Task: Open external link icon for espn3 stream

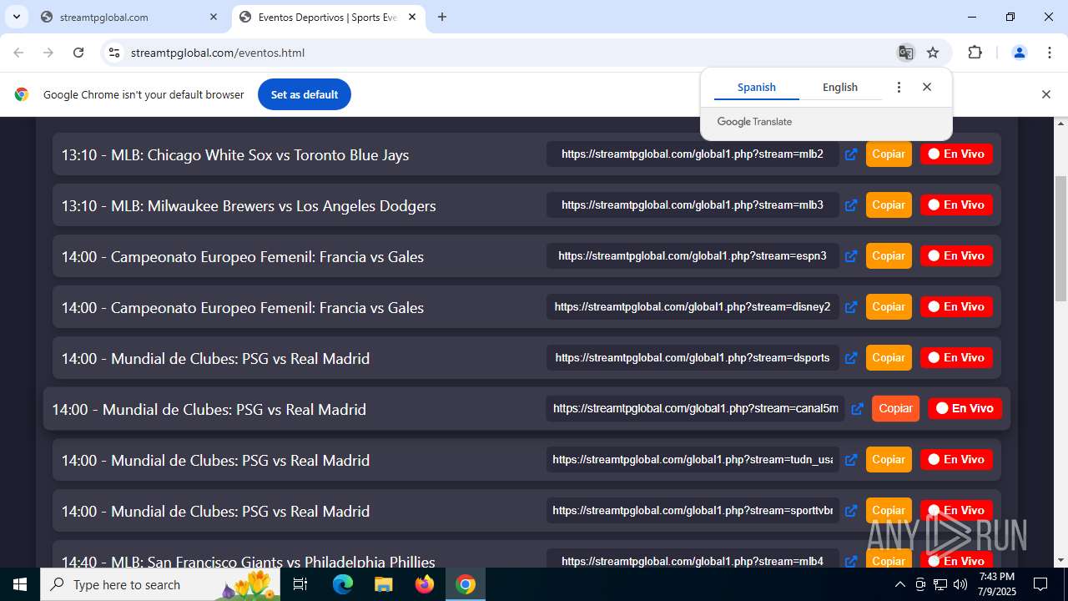Action: point(851,256)
